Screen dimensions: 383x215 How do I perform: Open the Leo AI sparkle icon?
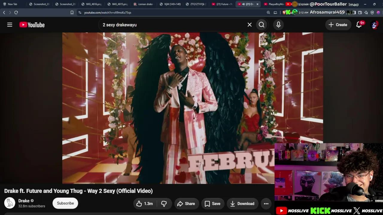366,13
